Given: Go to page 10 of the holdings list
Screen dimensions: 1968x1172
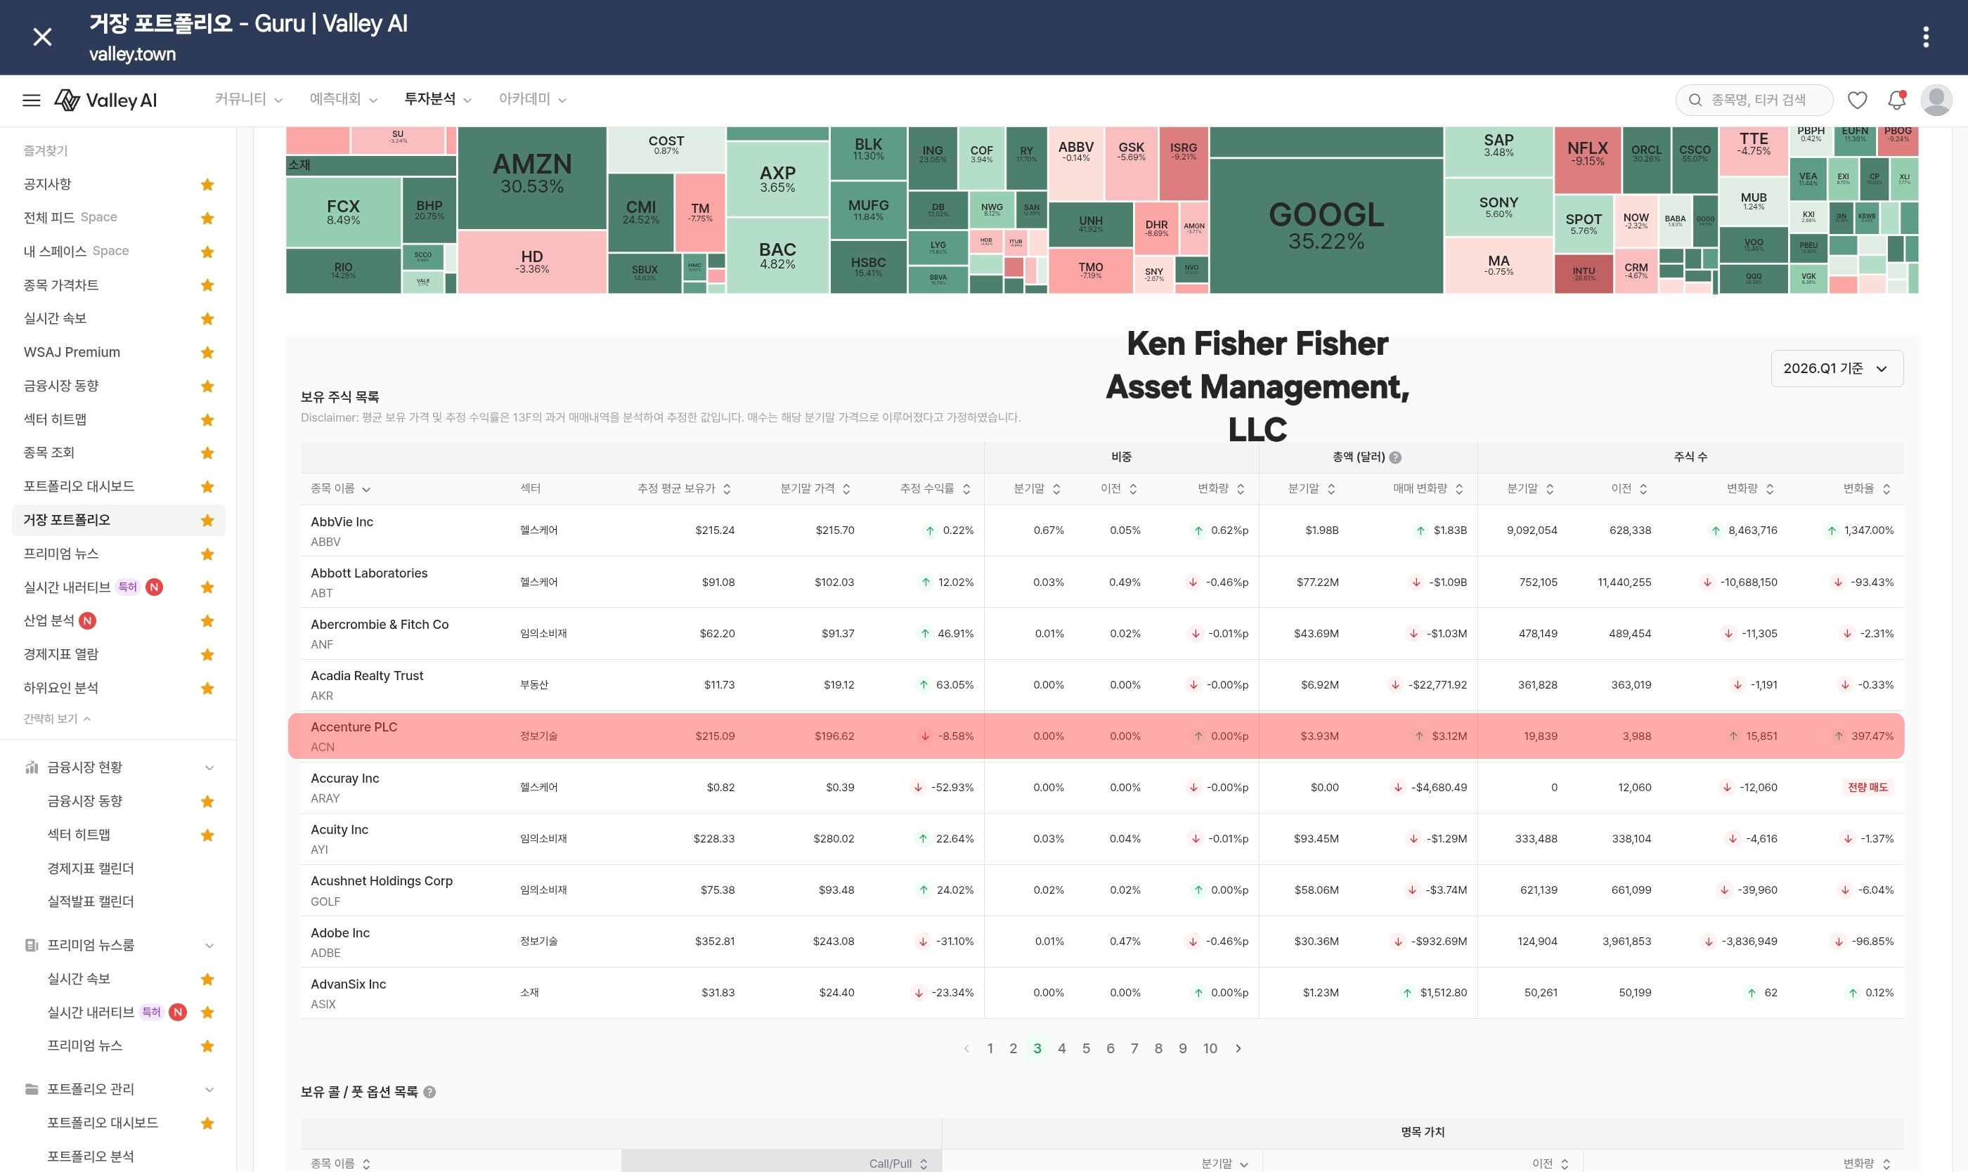Looking at the screenshot, I should [1210, 1049].
